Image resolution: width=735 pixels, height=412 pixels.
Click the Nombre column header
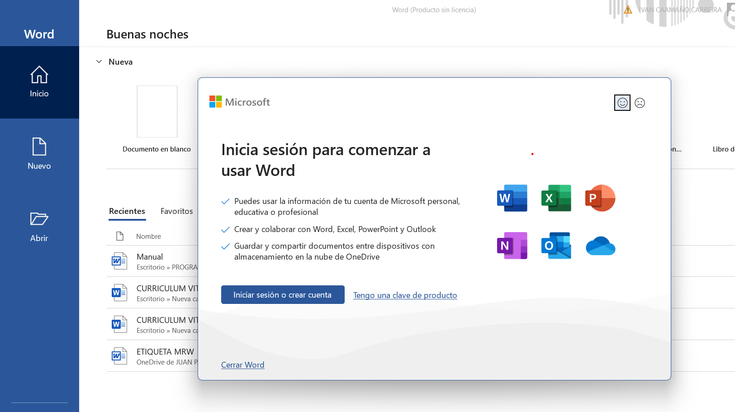pyautogui.click(x=149, y=237)
